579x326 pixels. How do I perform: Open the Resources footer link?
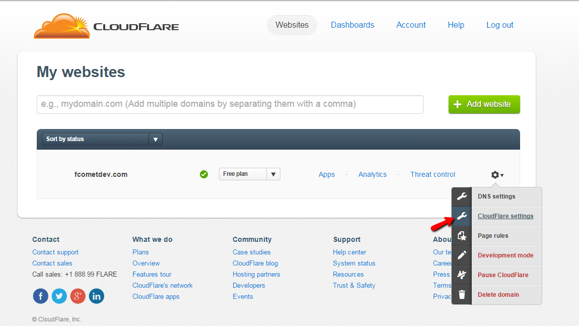coord(348,274)
